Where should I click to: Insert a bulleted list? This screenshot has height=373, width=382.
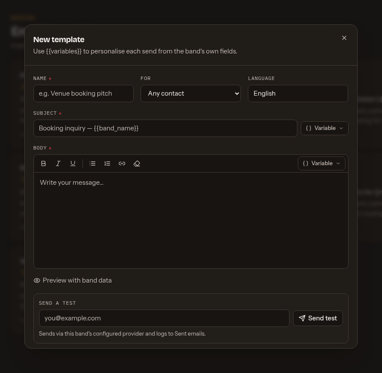[x=92, y=163]
